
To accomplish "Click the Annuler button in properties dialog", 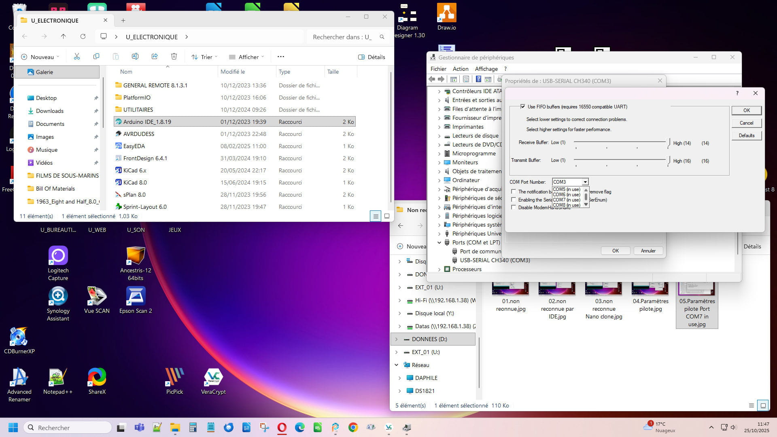I will [648, 251].
